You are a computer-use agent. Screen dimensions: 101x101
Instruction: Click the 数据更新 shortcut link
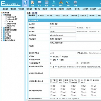pyautogui.click(x=61, y=9)
